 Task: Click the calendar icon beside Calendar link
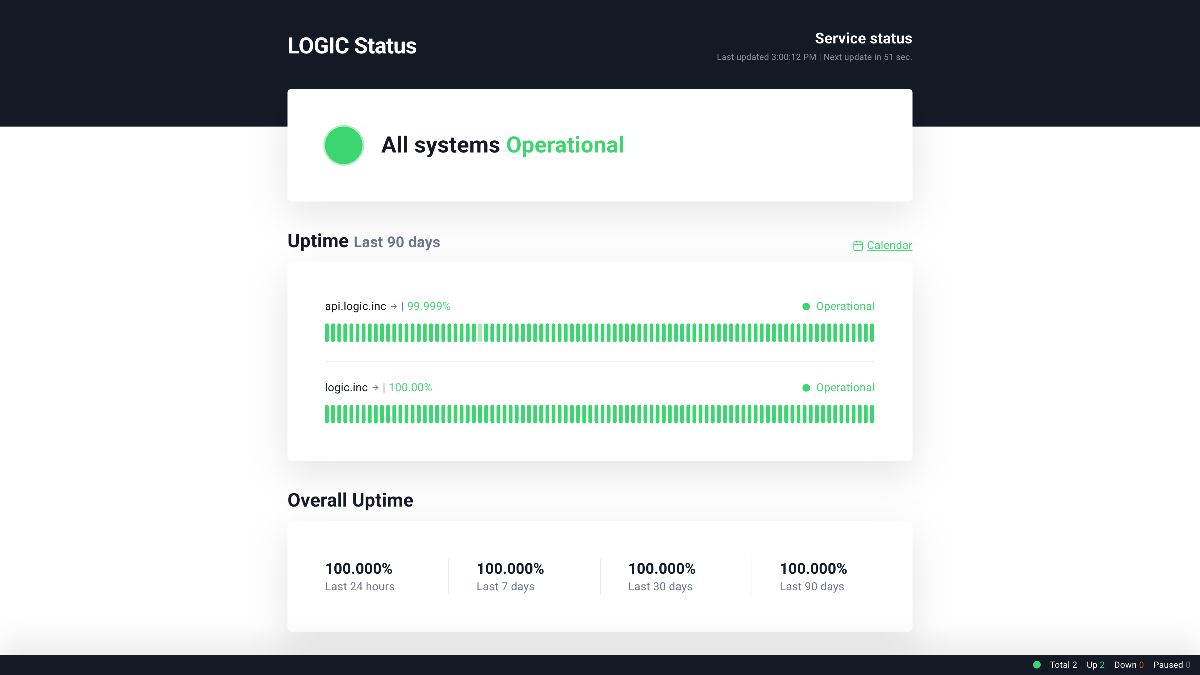point(857,246)
